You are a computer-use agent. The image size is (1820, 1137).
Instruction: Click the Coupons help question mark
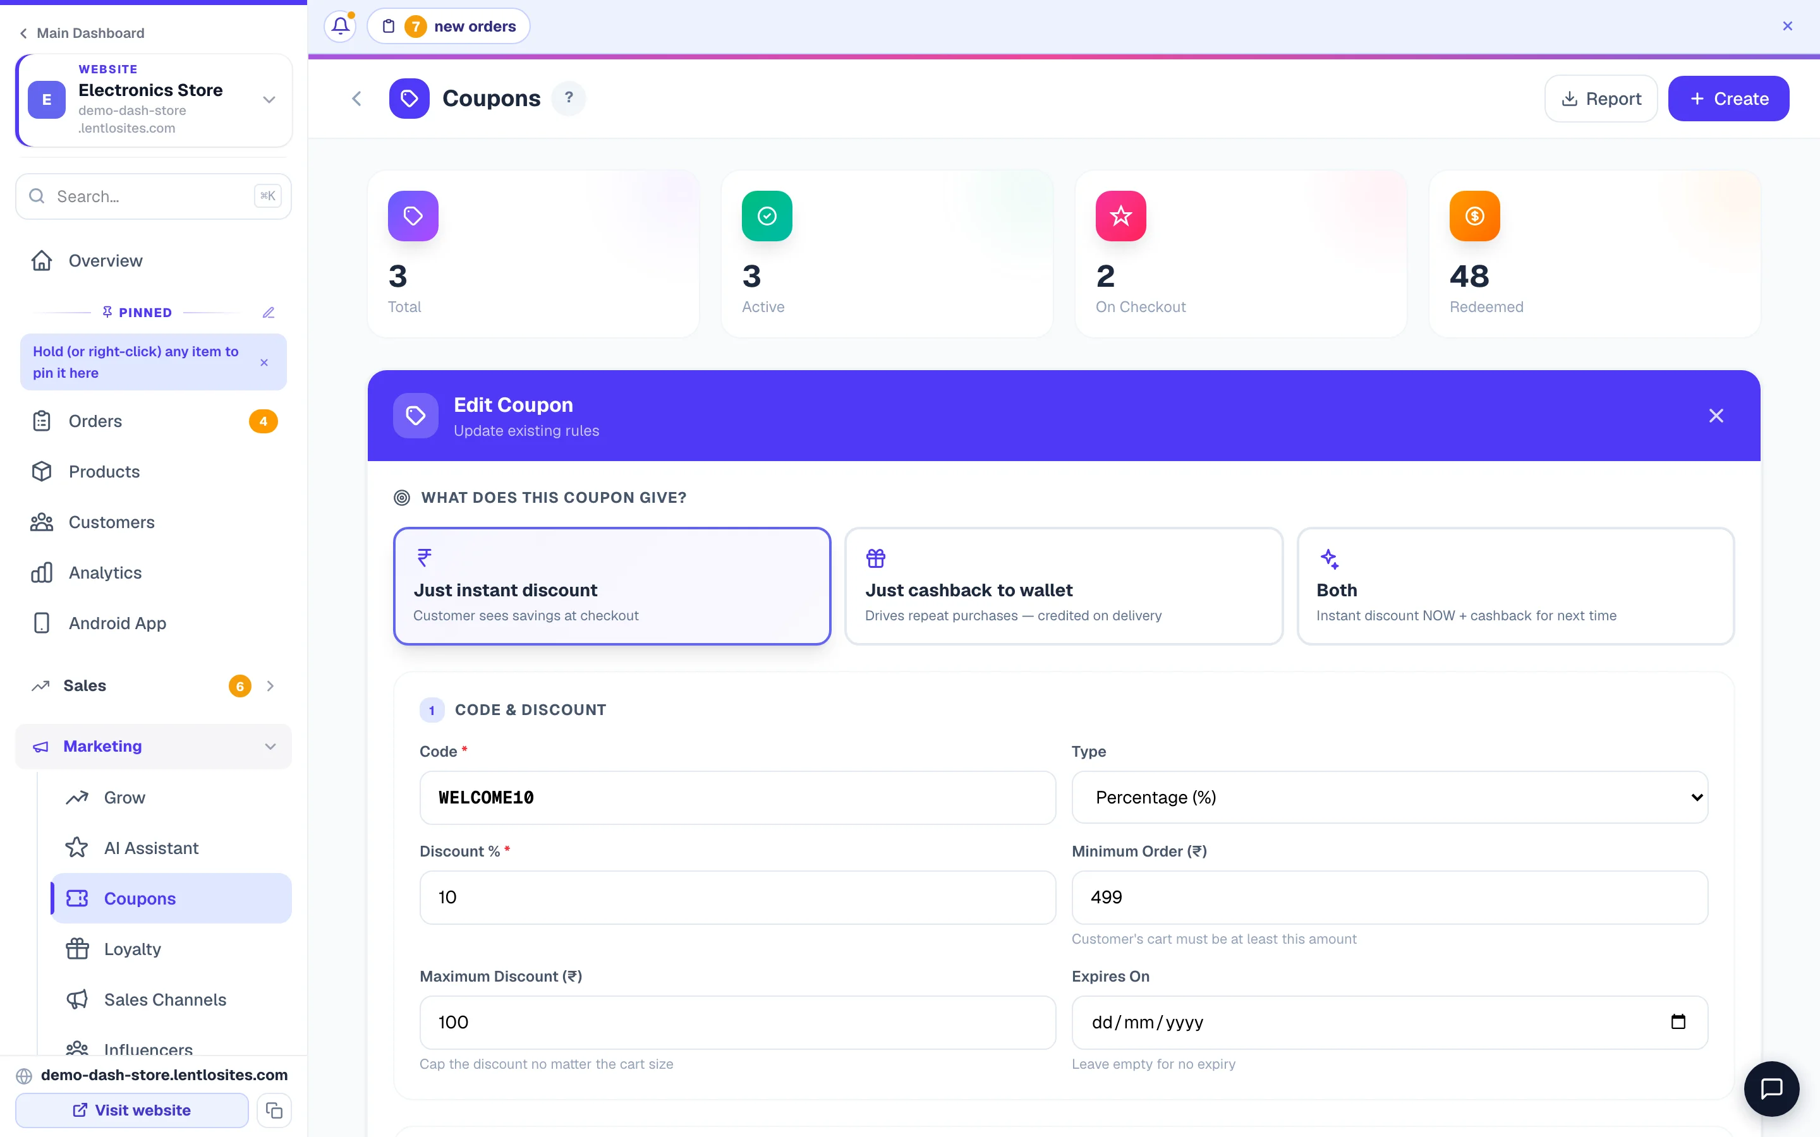pyautogui.click(x=569, y=98)
